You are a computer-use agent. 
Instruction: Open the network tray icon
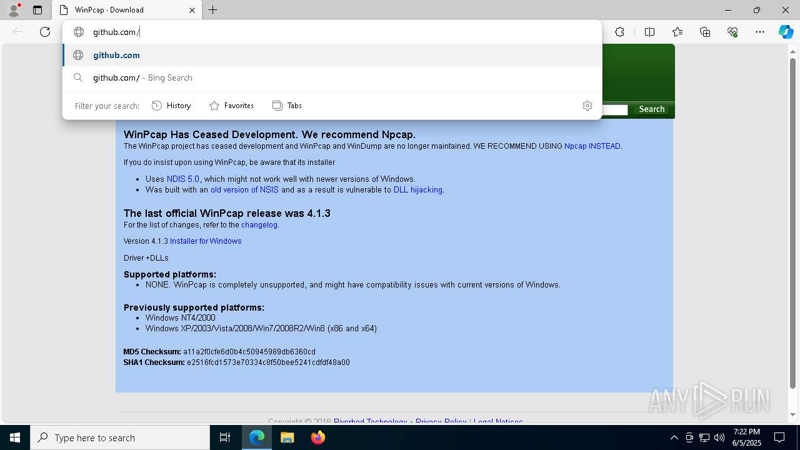pos(704,437)
